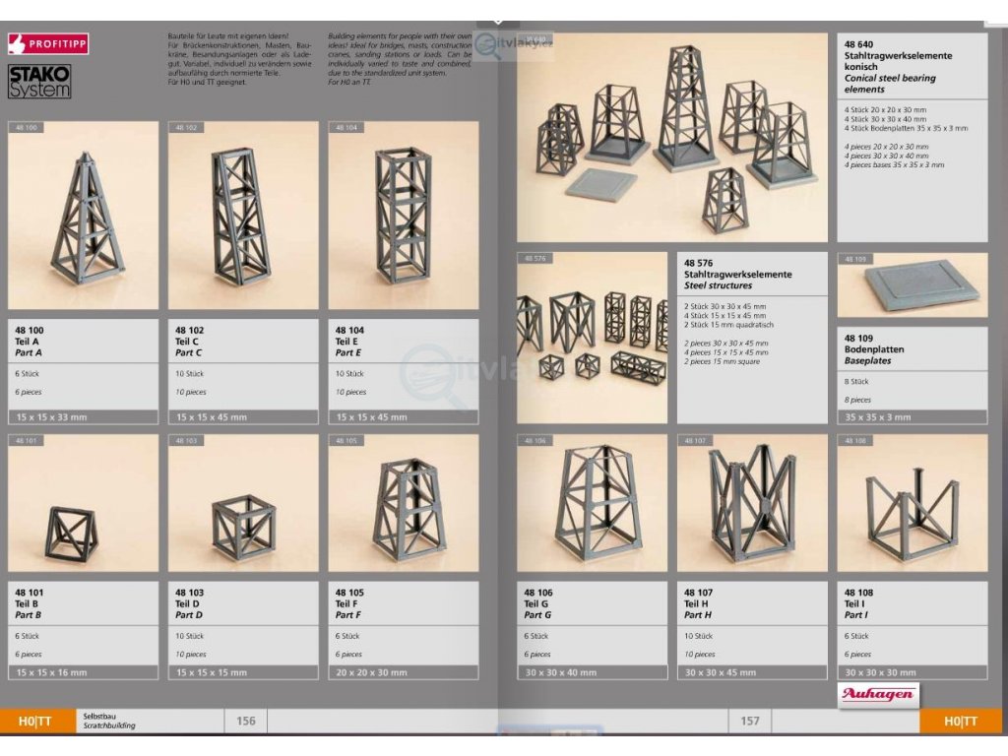Click the '8 Stück' quantity for Bodenplatten
Screen dimensions: 1008x756
(x=856, y=381)
